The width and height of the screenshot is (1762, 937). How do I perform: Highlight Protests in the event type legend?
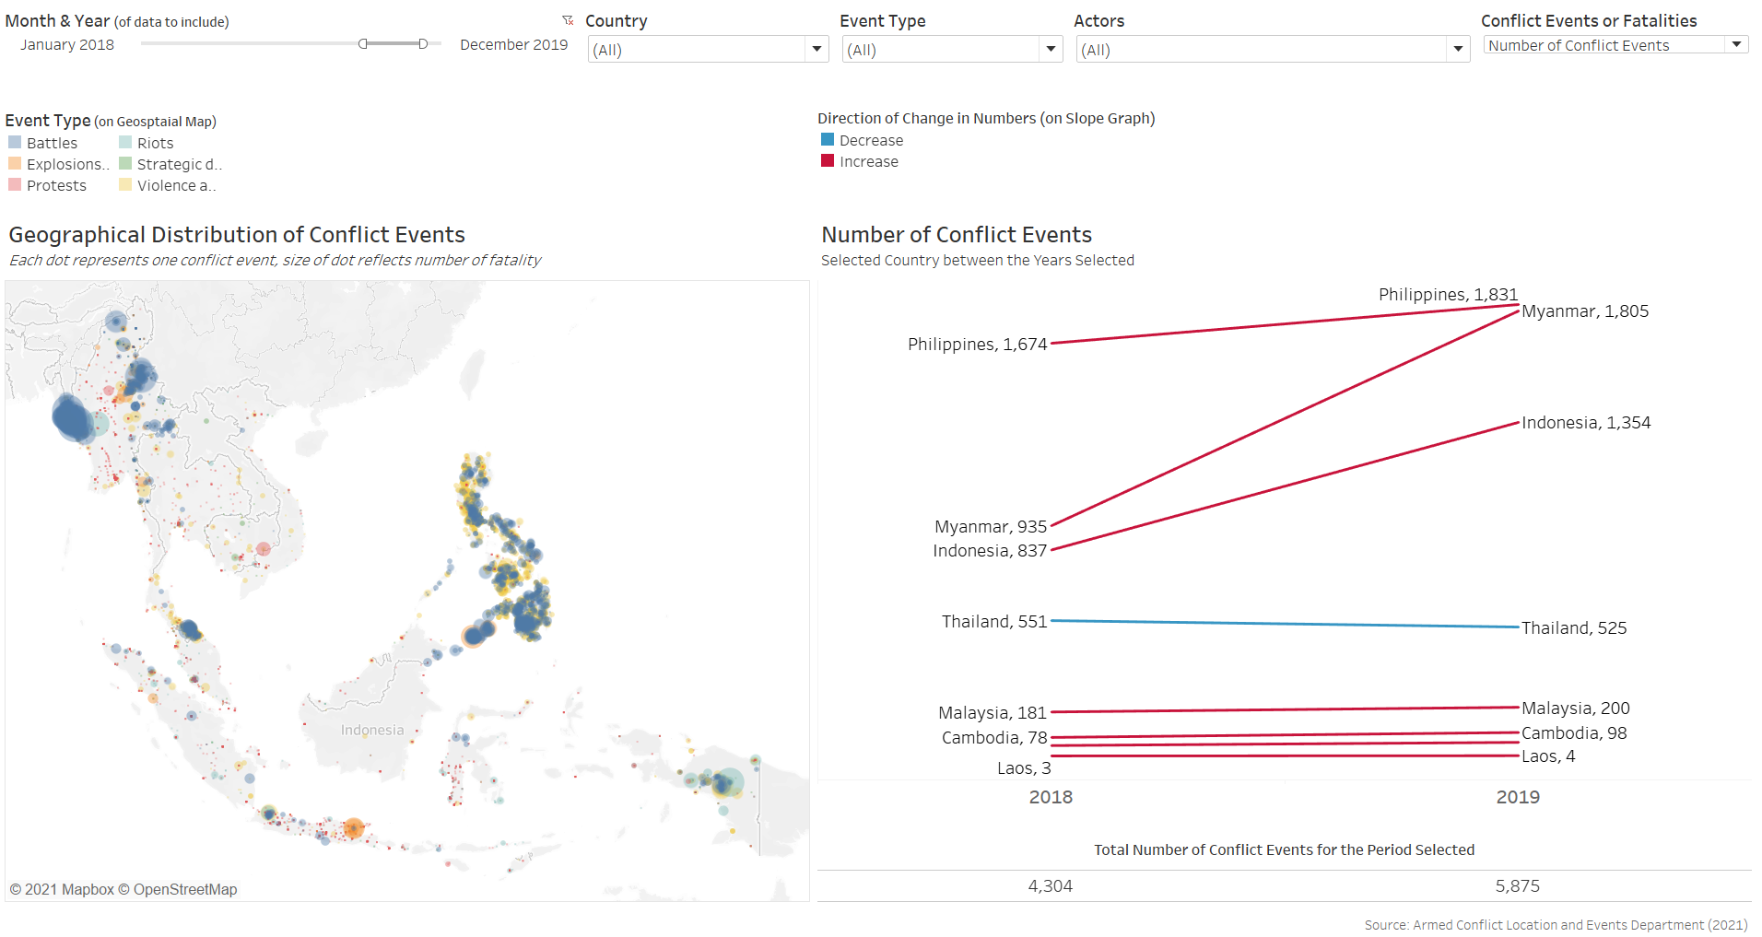coord(56,185)
